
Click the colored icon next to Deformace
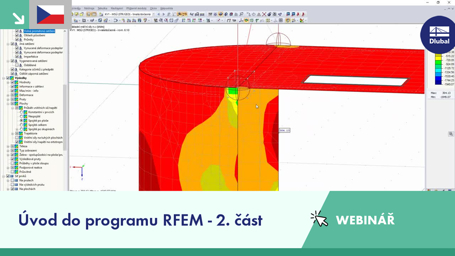pos(16,95)
